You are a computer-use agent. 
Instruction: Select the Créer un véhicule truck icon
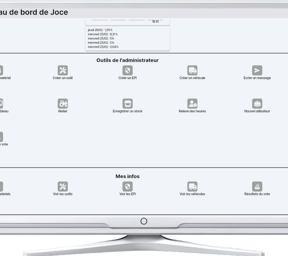click(192, 70)
